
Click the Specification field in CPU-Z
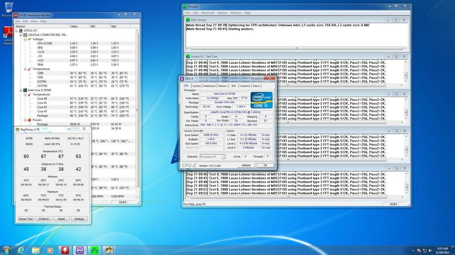(235, 112)
